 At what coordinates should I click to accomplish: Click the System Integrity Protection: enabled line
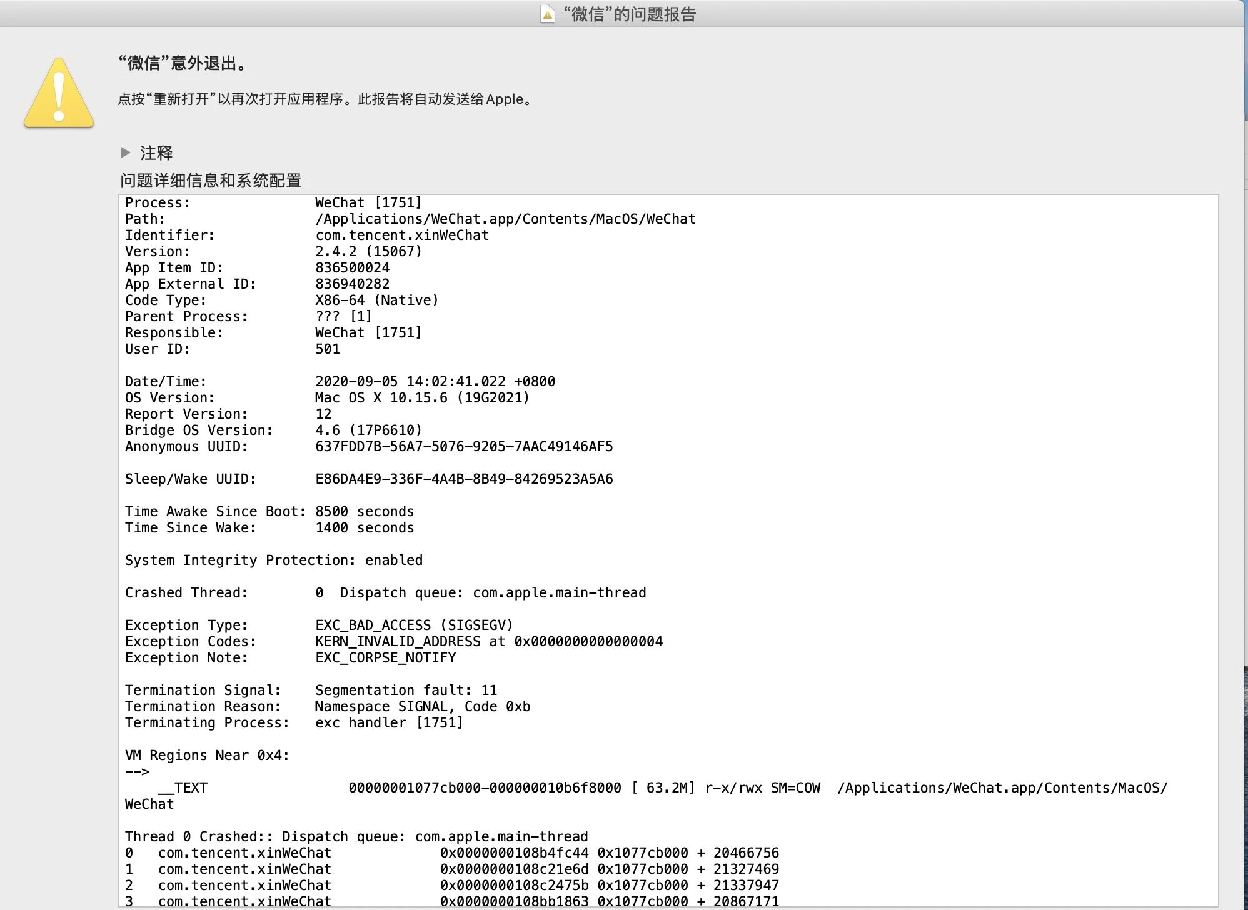(273, 561)
